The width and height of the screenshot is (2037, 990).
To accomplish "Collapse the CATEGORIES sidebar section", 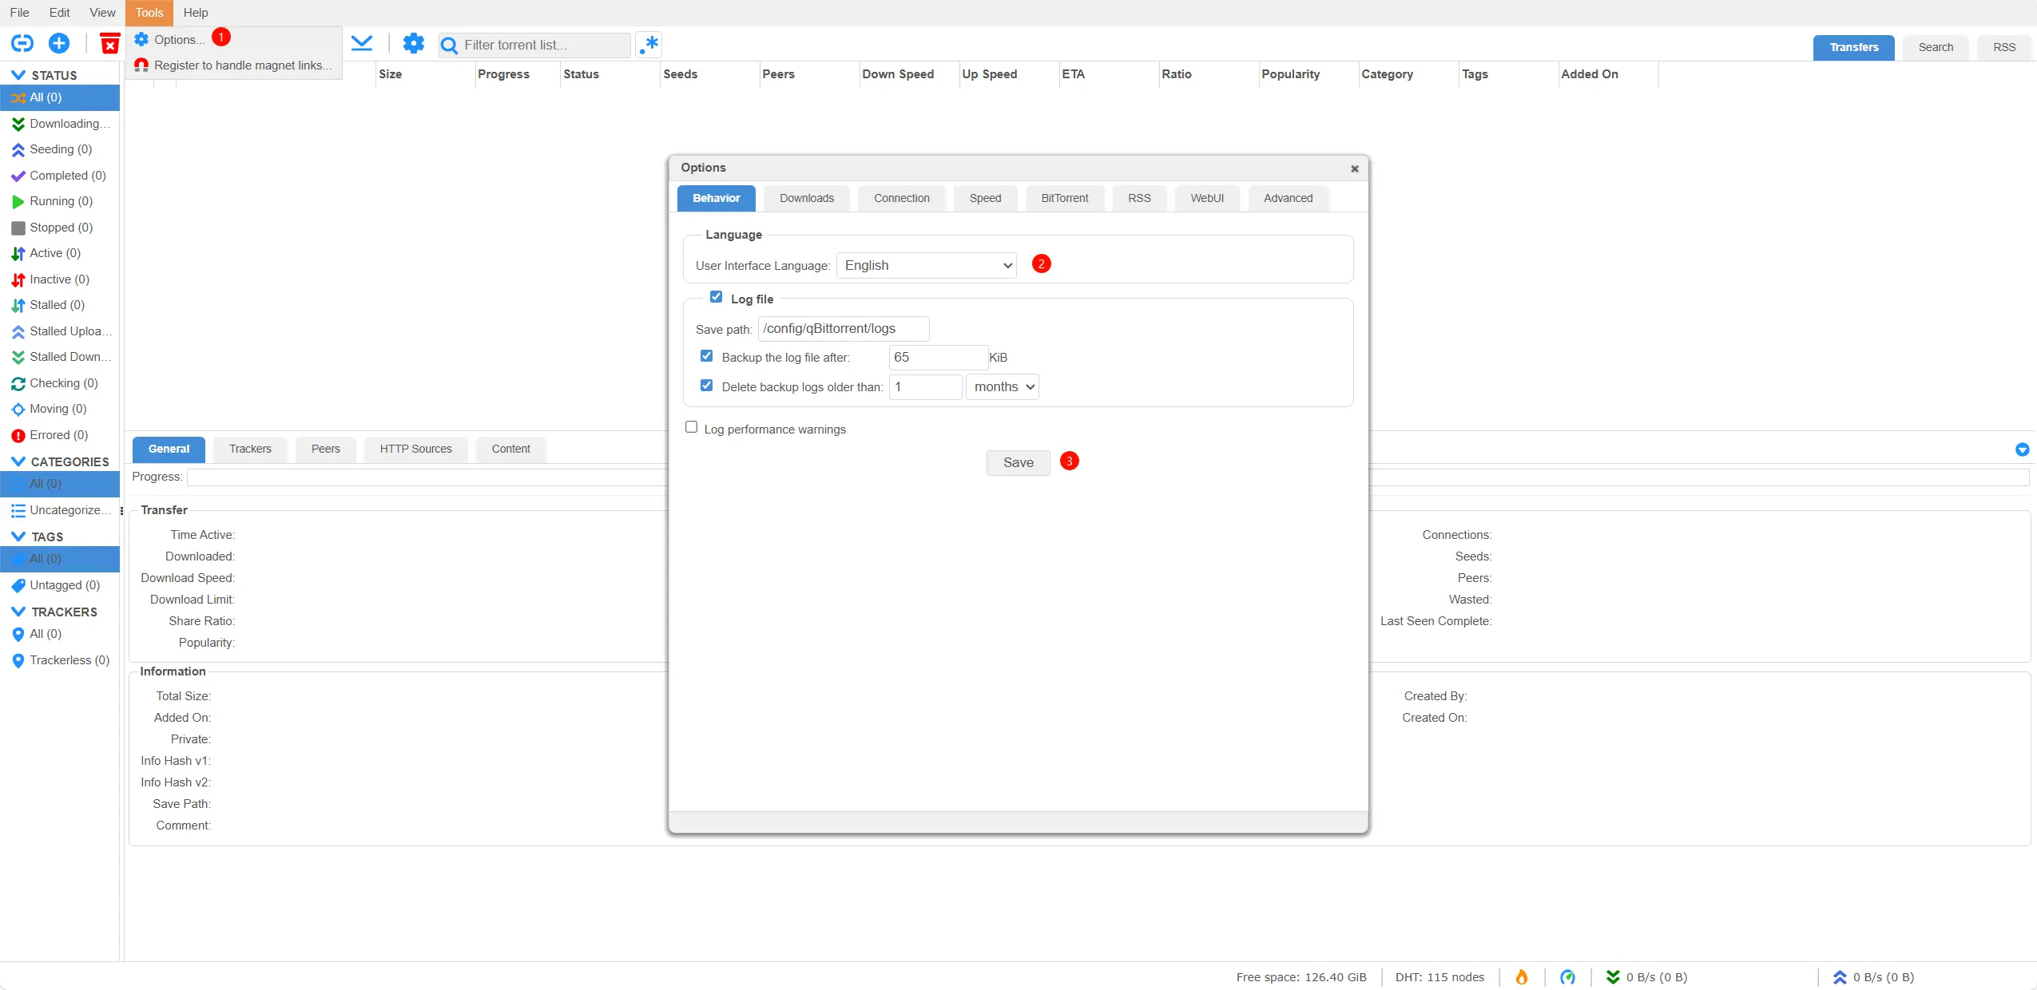I will click(x=18, y=461).
